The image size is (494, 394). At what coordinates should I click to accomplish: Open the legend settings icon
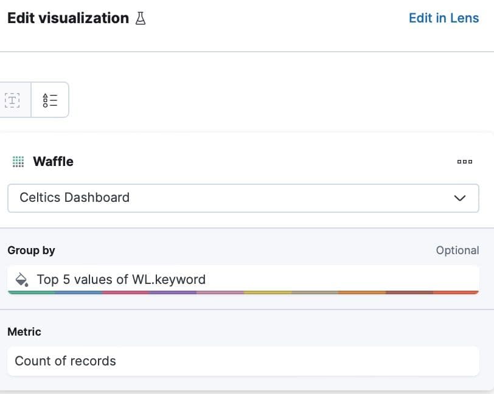click(x=50, y=100)
